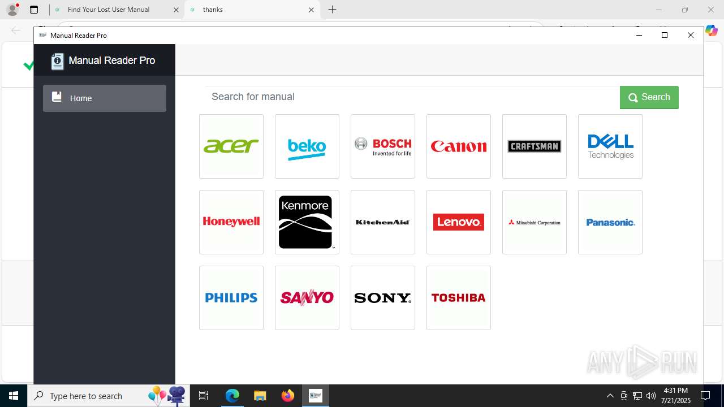Screen dimensions: 724x407
Task: Open KitchenAid manuals tile
Action: 383,222
